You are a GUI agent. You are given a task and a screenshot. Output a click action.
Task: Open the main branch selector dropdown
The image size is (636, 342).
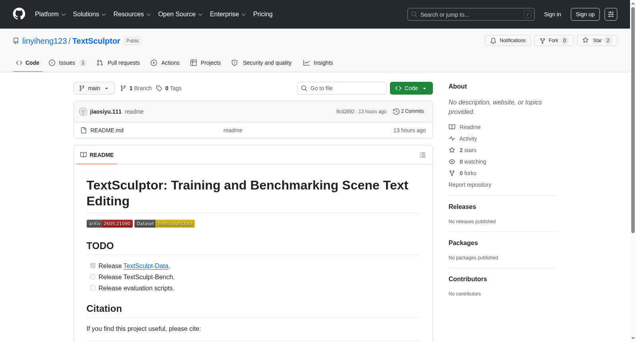click(x=94, y=88)
